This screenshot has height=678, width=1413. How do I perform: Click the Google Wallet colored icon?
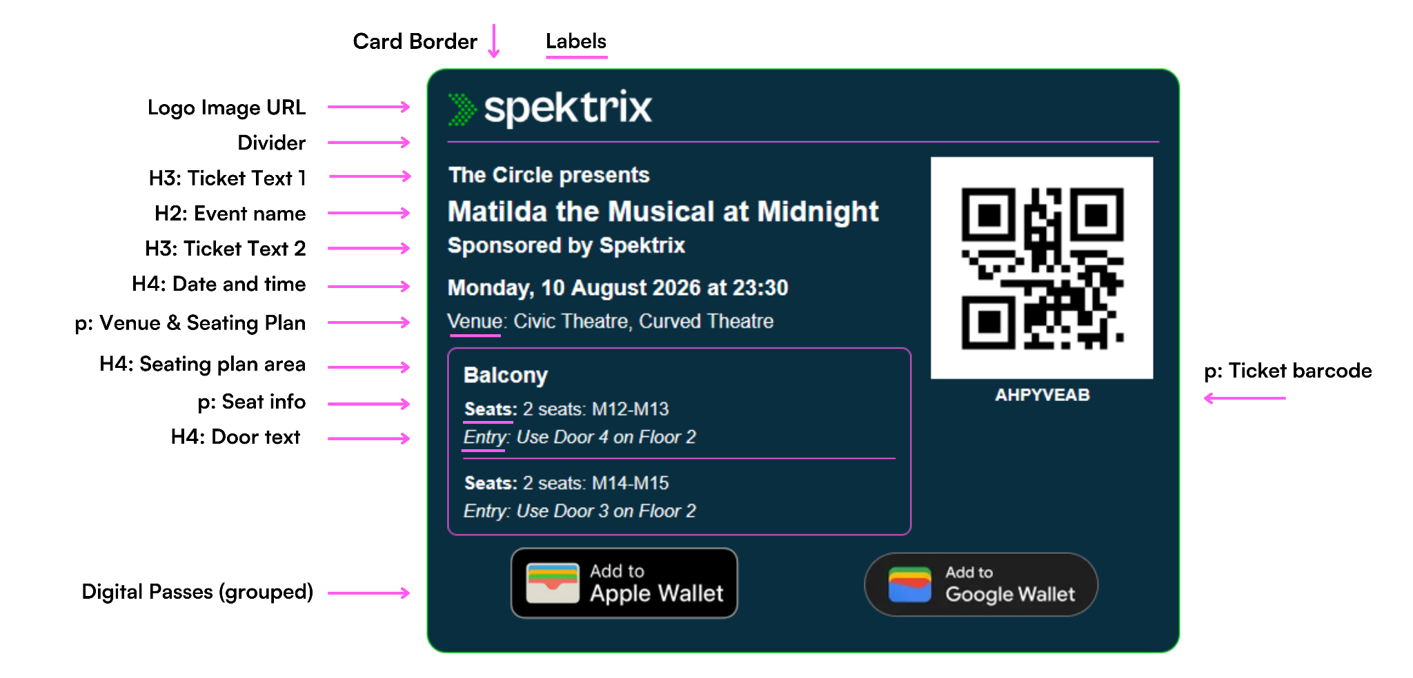tap(909, 584)
